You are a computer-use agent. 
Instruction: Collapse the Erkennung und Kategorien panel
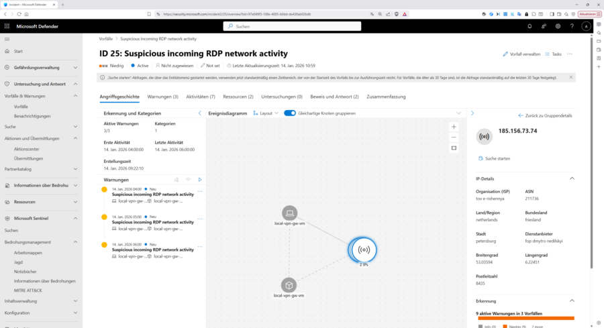coord(199,113)
